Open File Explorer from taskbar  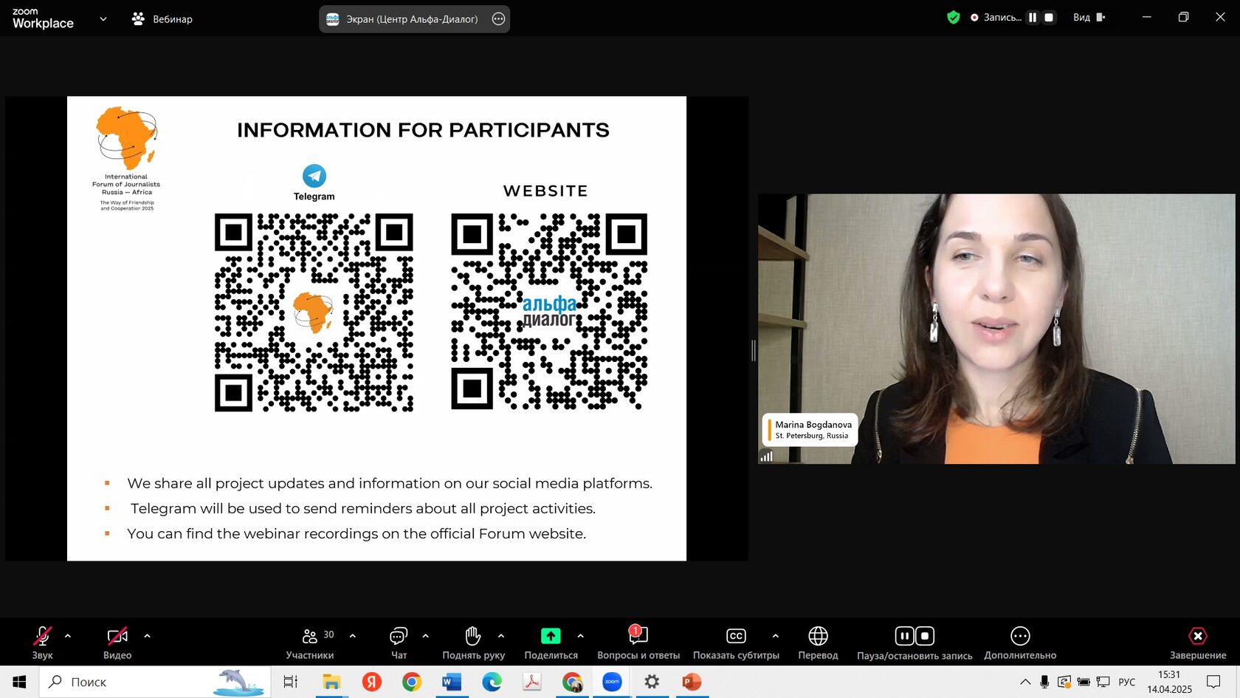tap(331, 682)
